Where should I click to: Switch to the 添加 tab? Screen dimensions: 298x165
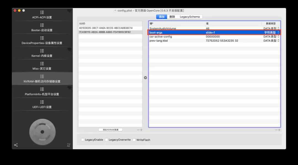pos(161,17)
